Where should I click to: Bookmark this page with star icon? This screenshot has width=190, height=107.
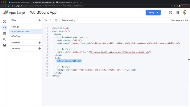pos(175,6)
